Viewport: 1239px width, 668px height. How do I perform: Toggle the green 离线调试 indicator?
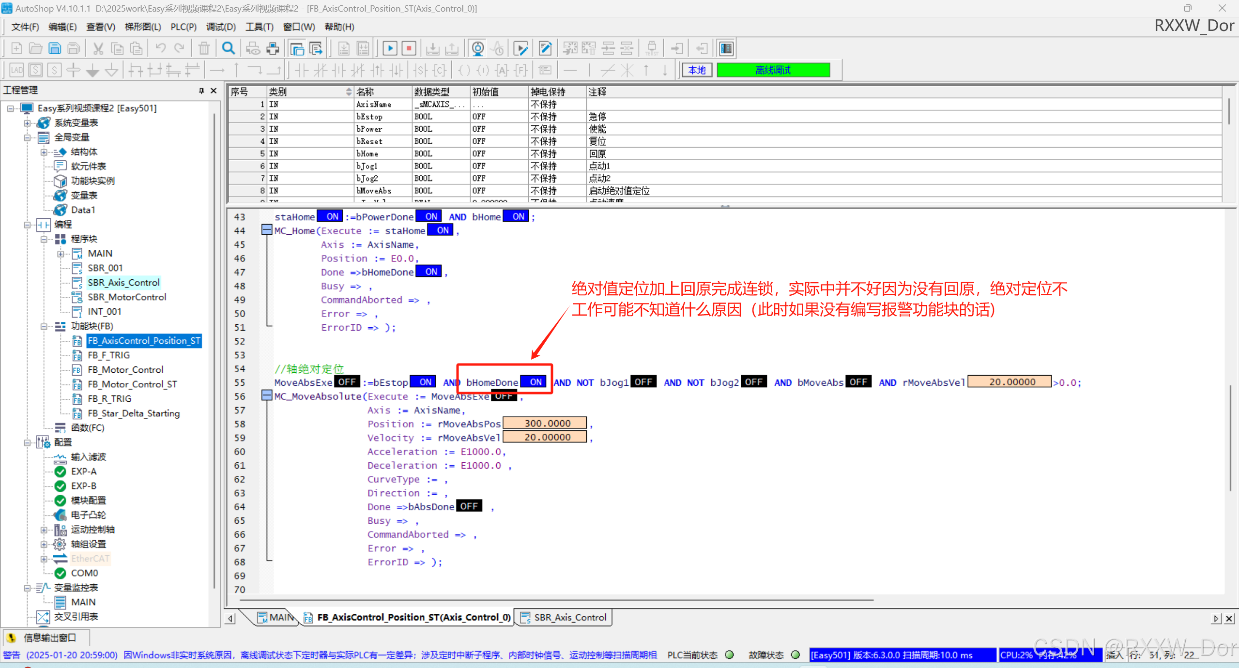(773, 70)
